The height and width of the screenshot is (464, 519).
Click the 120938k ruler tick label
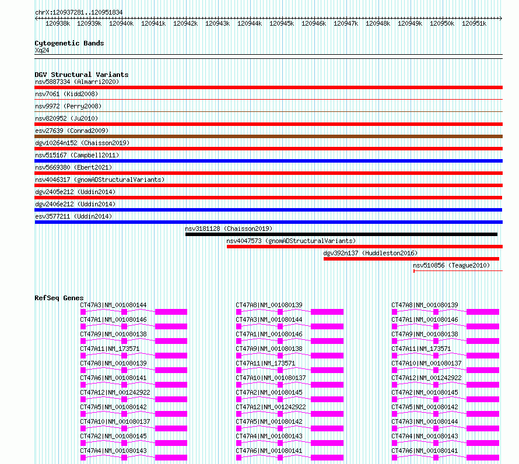click(x=58, y=23)
